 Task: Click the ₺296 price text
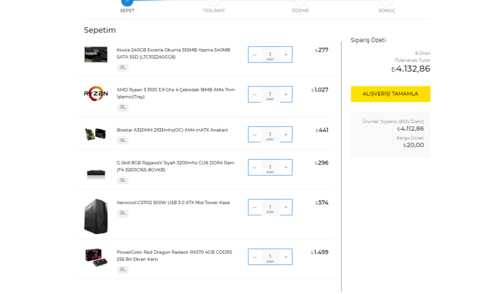click(x=322, y=163)
